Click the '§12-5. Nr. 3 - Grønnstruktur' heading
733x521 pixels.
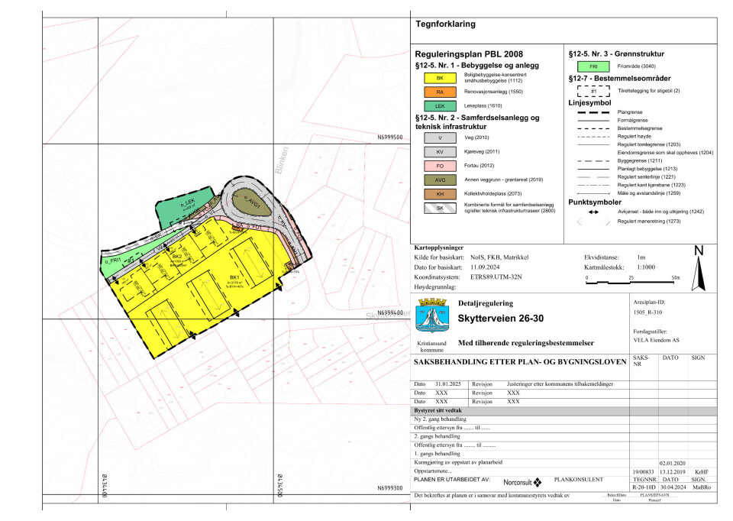point(616,53)
